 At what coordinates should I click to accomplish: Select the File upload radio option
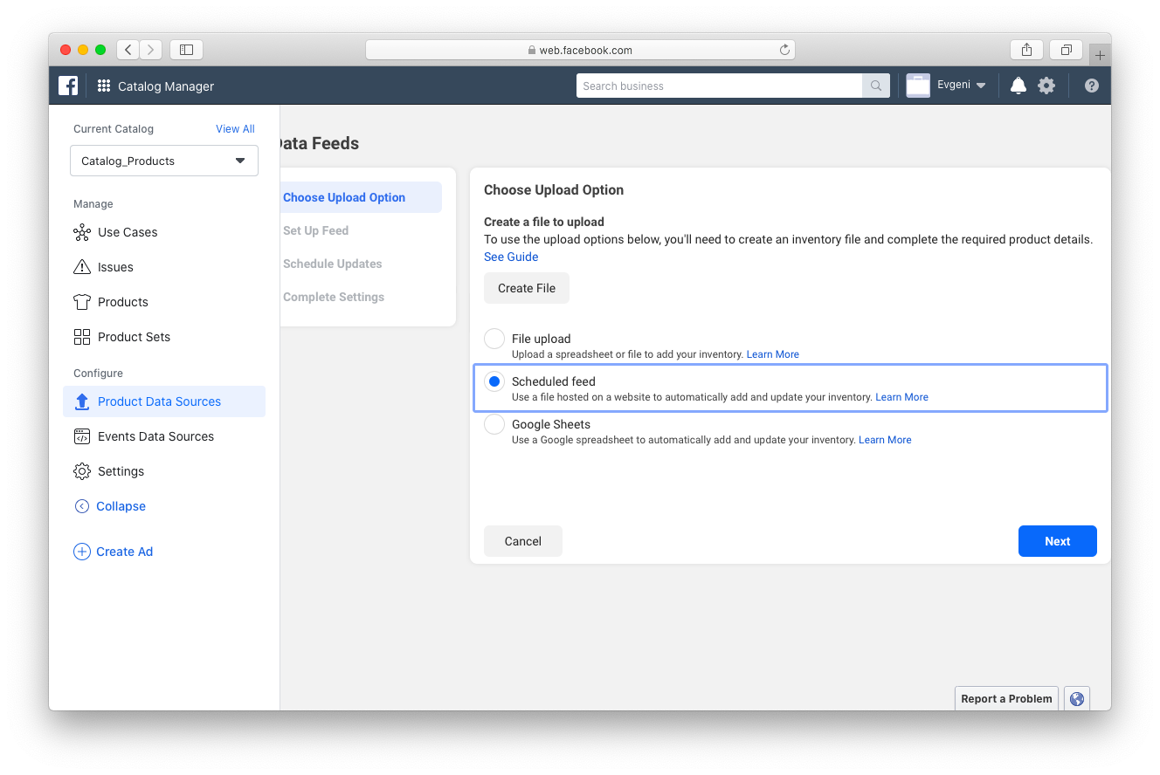click(x=494, y=339)
